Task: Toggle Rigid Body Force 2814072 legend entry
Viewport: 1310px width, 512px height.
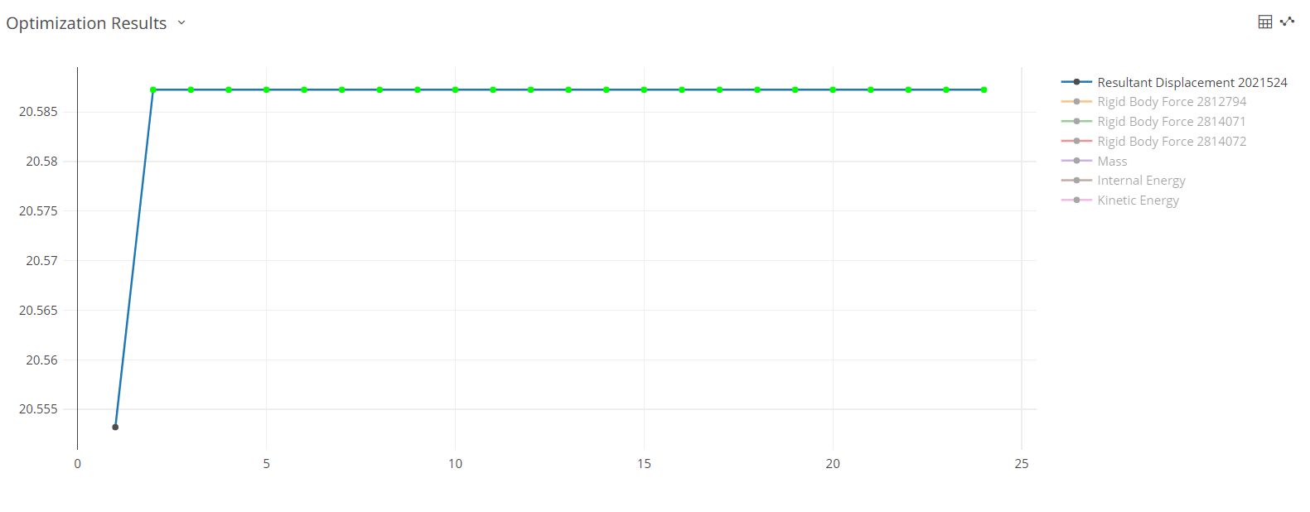Action: 1171,142
